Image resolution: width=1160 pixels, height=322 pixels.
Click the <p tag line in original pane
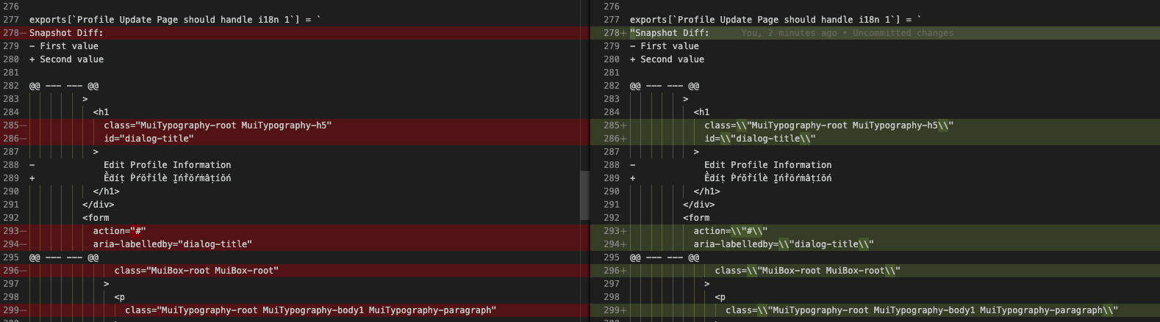(x=119, y=297)
